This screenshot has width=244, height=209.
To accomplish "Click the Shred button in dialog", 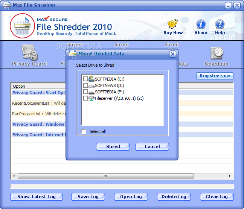I will point(113,146).
